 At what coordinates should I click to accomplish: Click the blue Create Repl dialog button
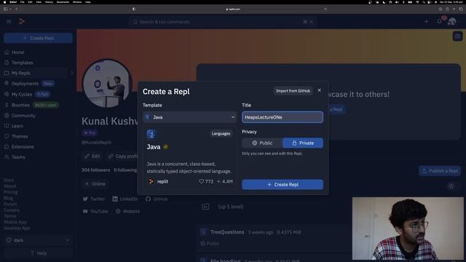(x=283, y=184)
